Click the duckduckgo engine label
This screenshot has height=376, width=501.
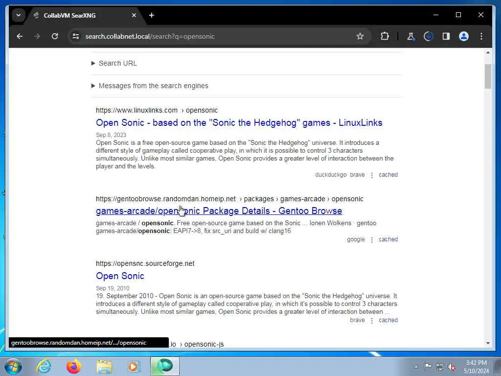coord(331,175)
